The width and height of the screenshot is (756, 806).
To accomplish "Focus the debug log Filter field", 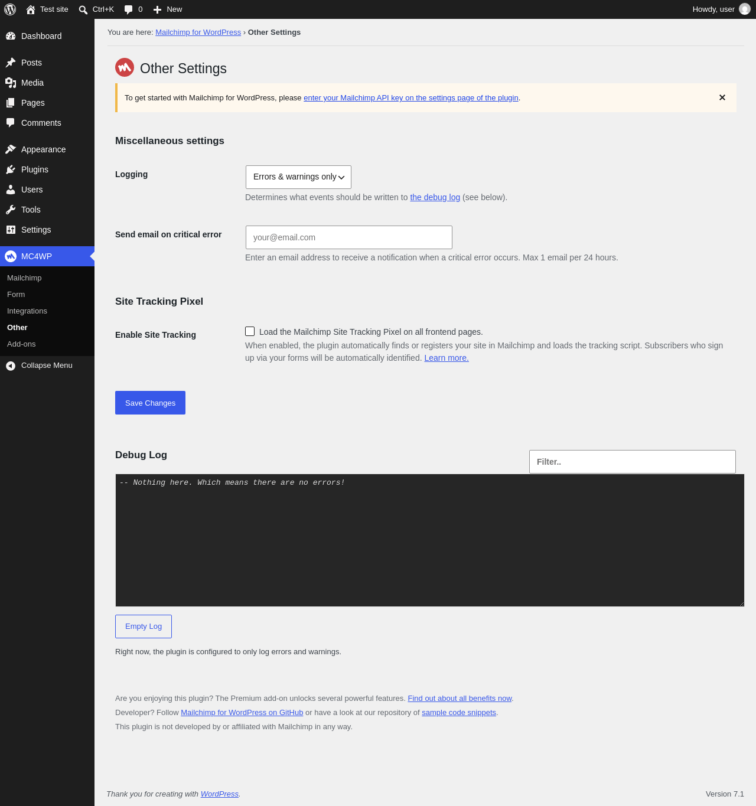I will [633, 462].
